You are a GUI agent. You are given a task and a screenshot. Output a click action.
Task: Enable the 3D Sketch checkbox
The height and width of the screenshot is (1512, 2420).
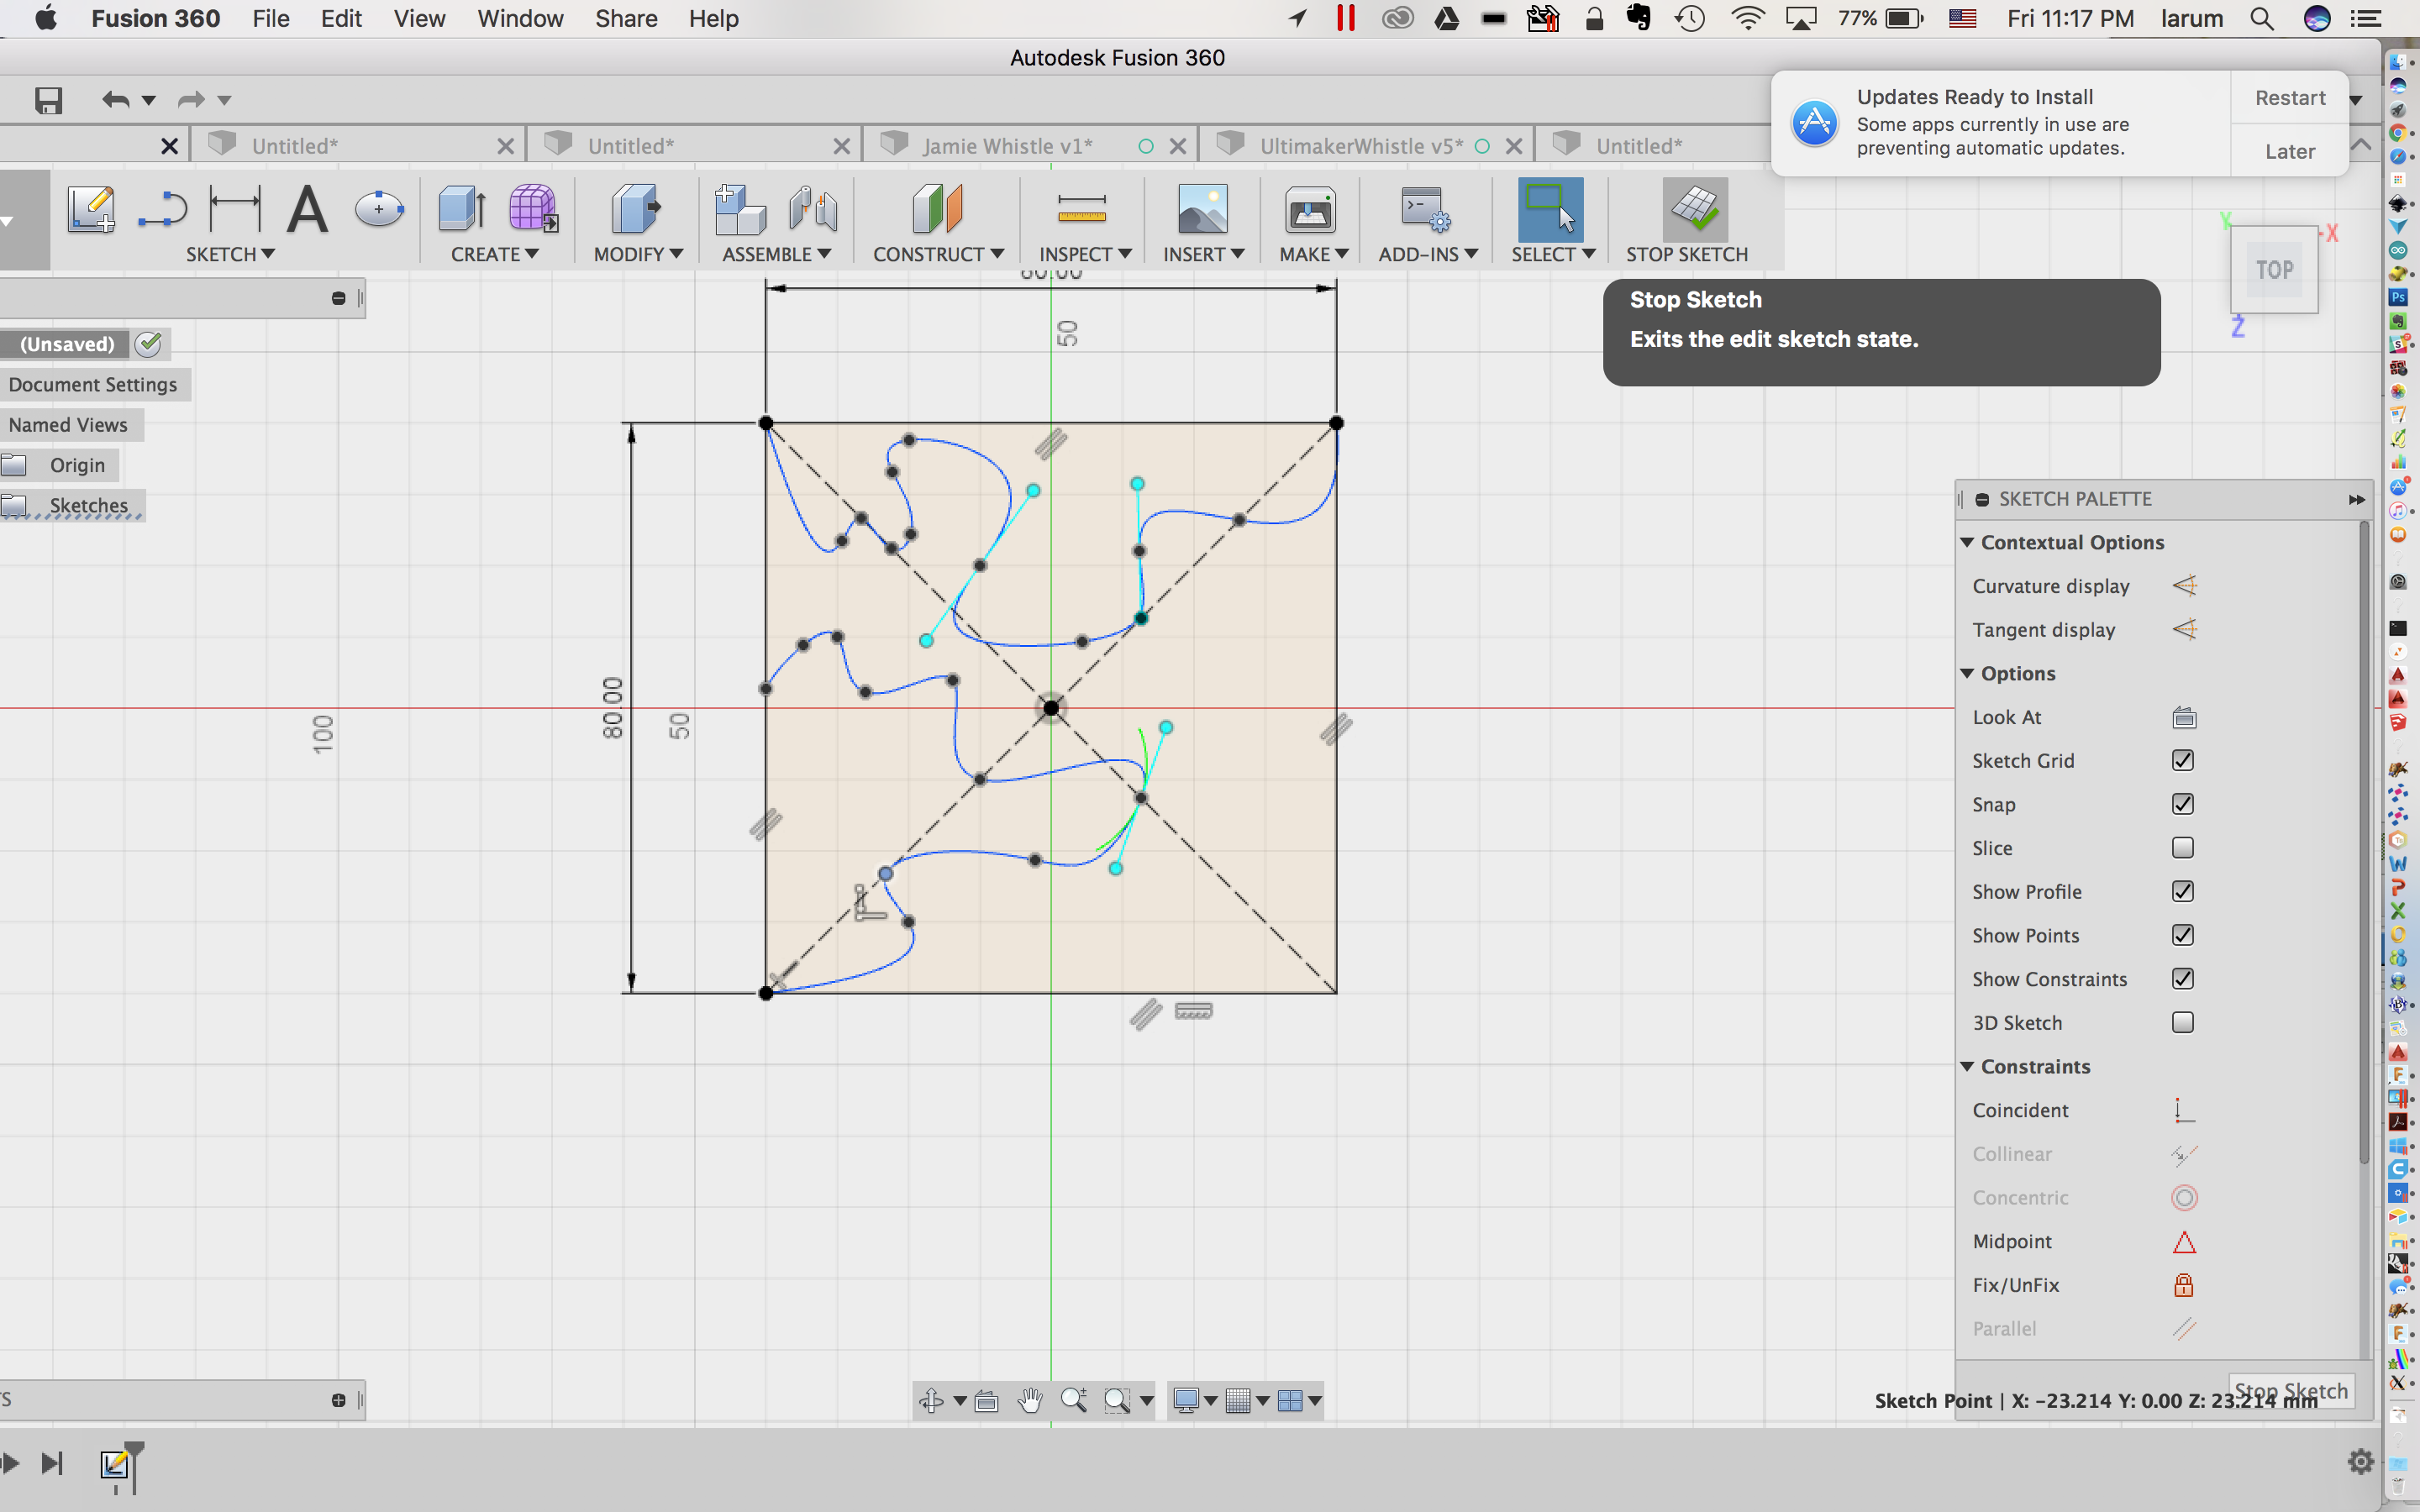(2183, 1023)
